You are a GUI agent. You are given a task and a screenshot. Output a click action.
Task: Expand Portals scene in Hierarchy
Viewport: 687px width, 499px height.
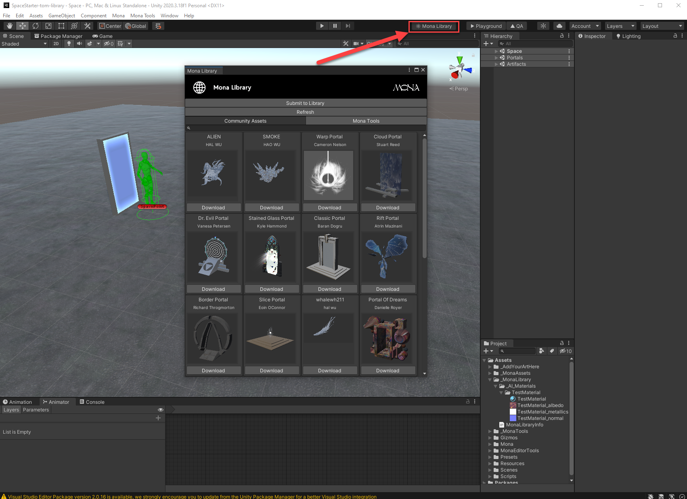click(496, 58)
